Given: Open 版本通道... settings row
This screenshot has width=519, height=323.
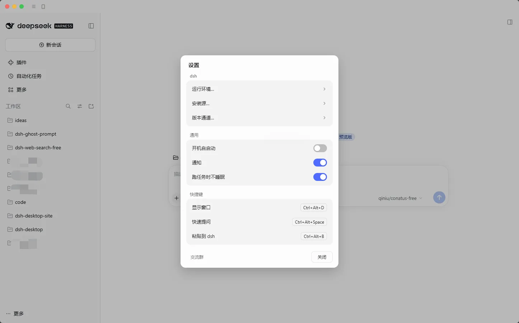Looking at the screenshot, I should coord(259,118).
